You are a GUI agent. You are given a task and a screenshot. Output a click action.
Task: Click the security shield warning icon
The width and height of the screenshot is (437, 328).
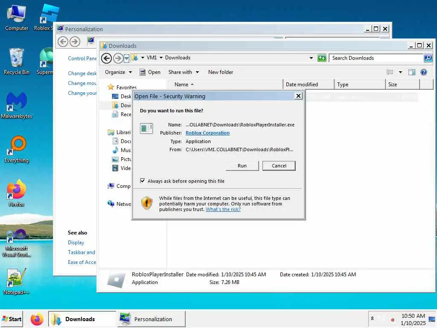pyautogui.click(x=147, y=203)
